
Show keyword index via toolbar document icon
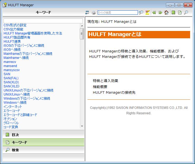[x=180, y=12]
